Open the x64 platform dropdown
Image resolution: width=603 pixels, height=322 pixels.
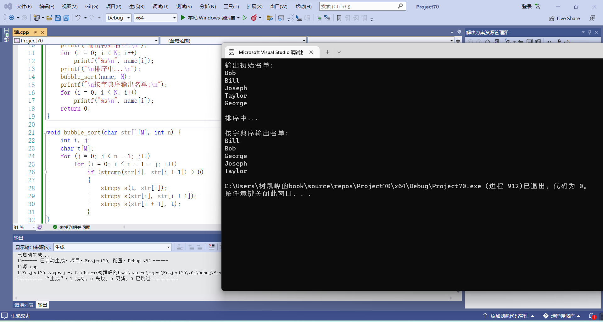pyautogui.click(x=155, y=18)
